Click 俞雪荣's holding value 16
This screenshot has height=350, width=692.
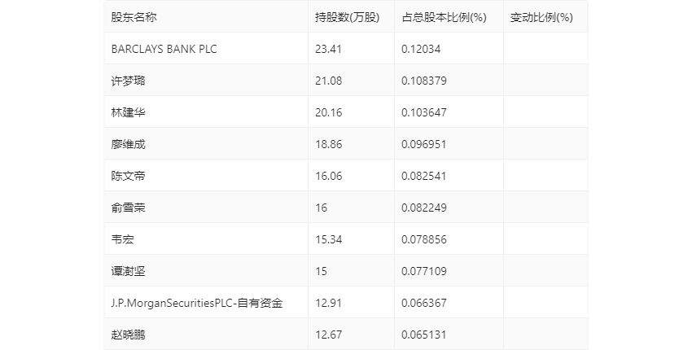tap(322, 208)
